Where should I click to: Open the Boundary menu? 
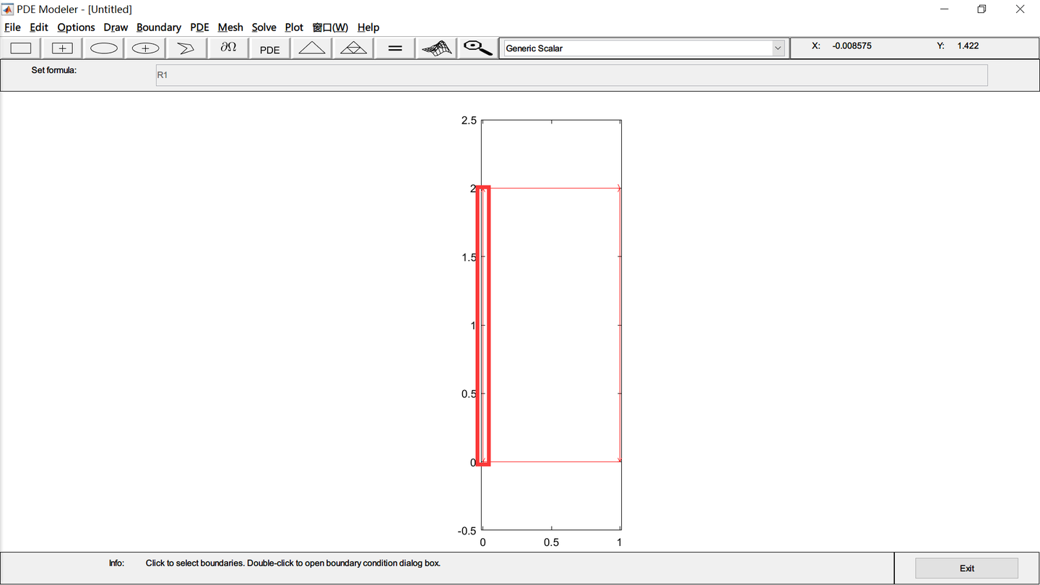point(158,27)
